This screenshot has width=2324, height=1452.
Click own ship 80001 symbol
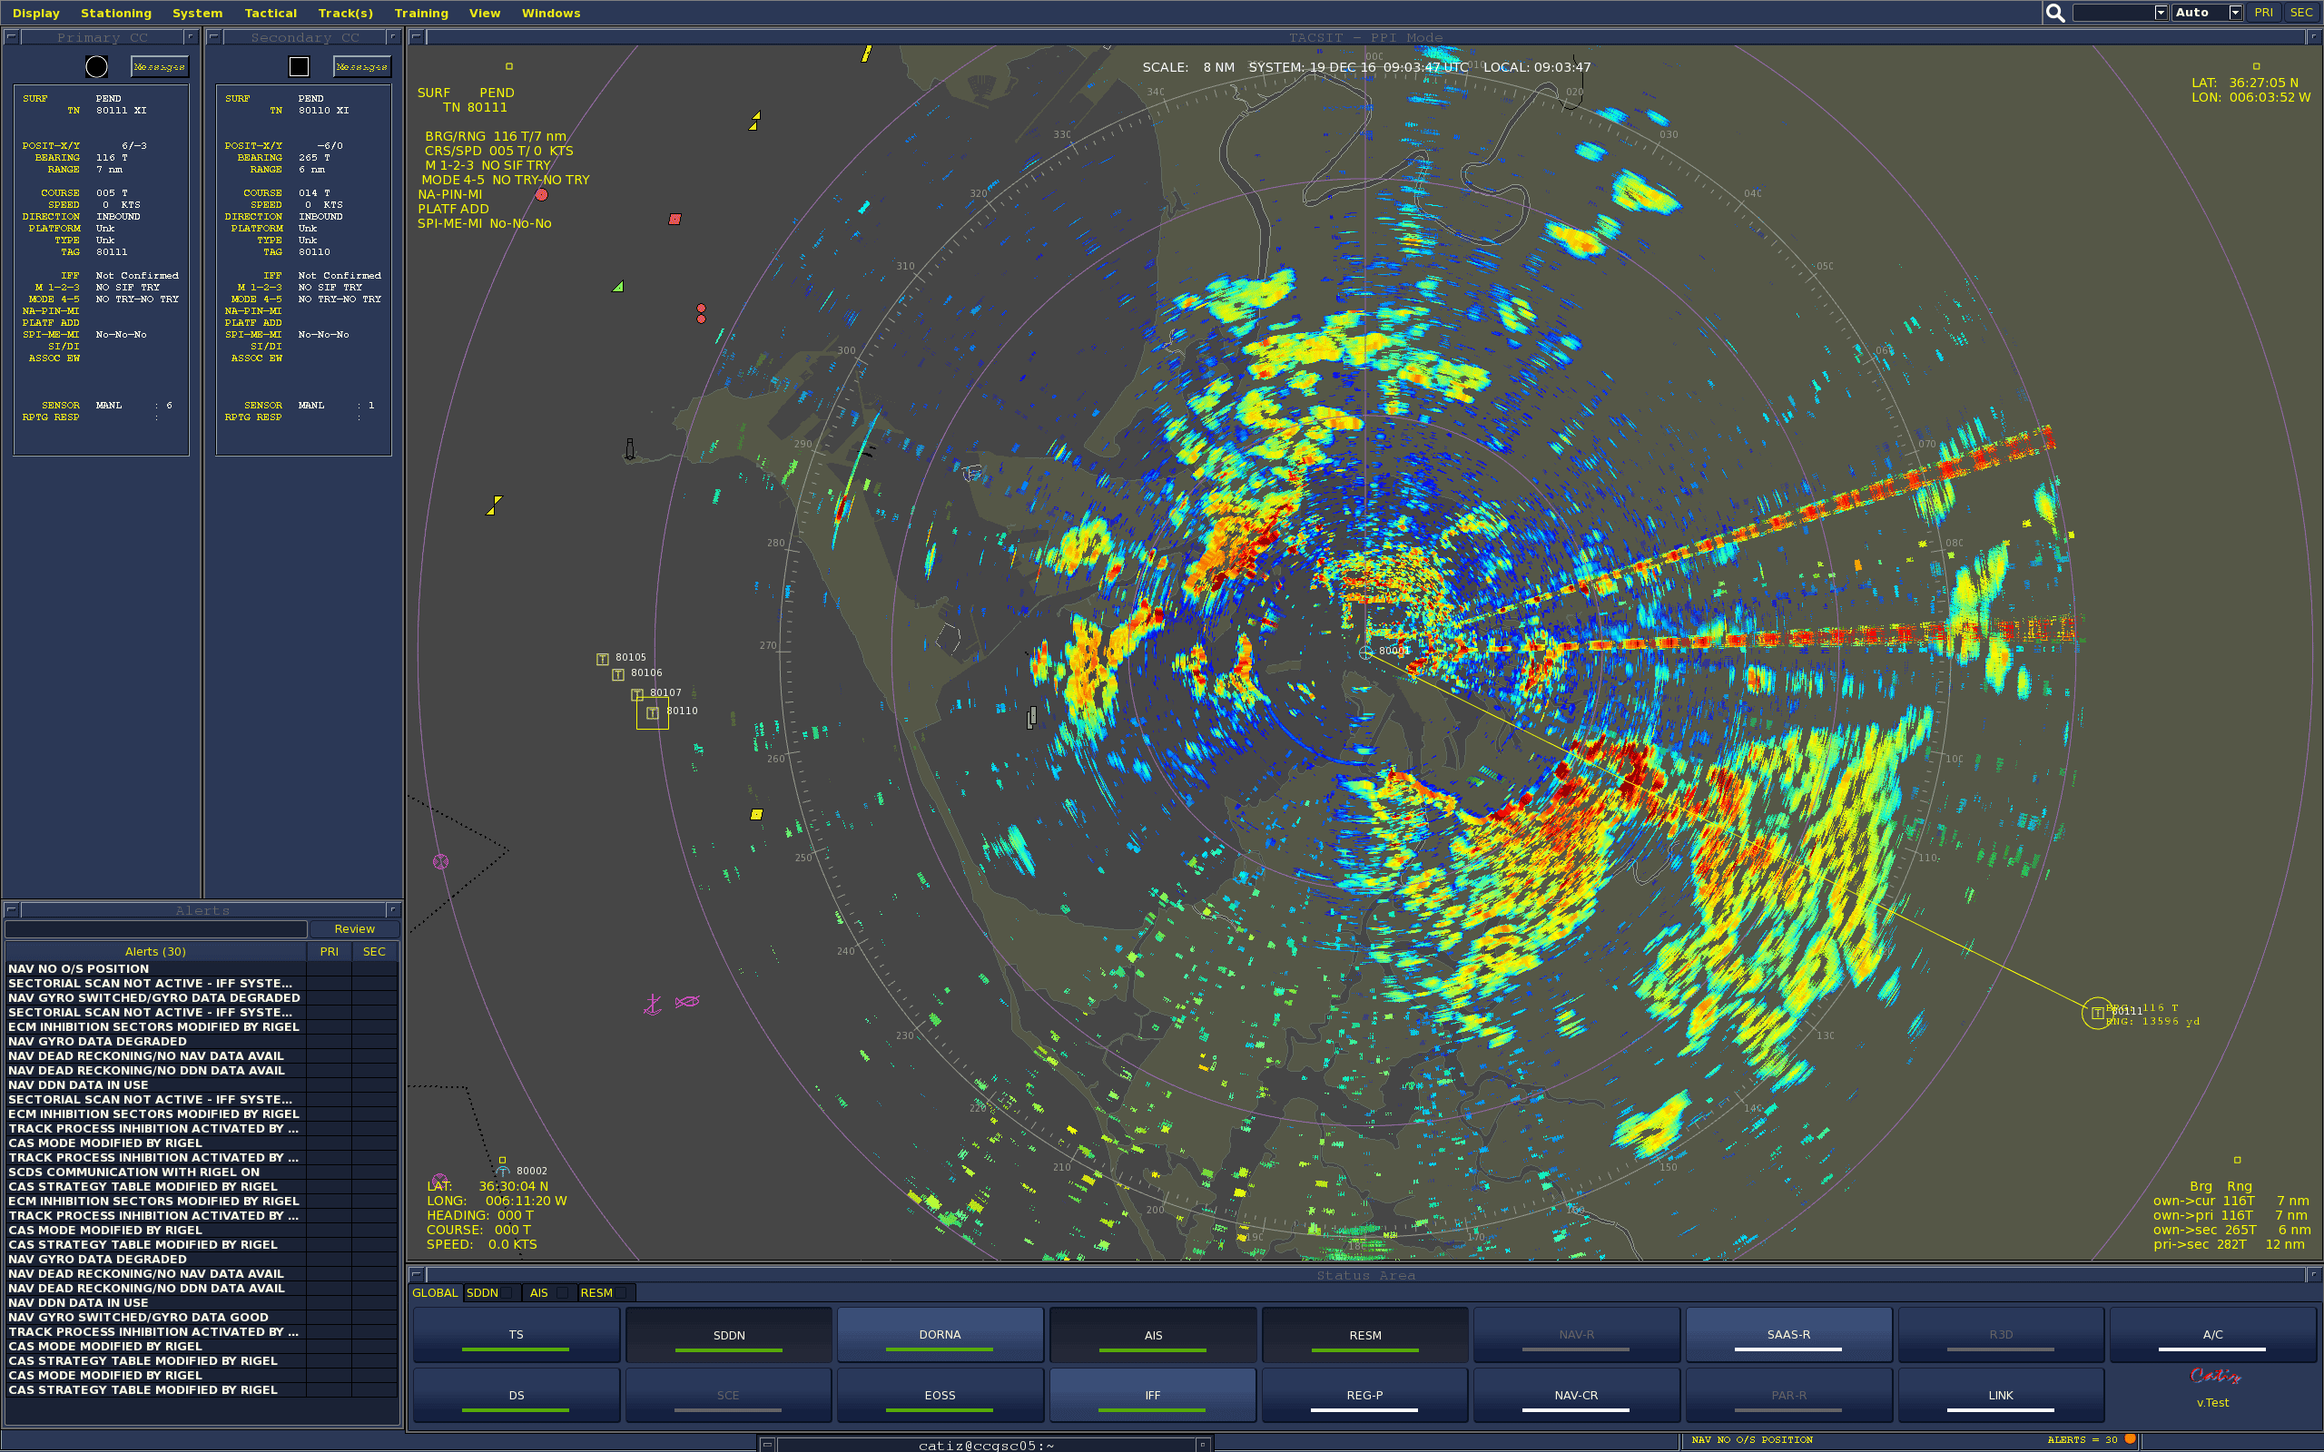(1365, 652)
